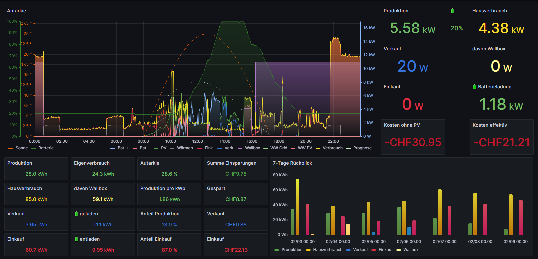Image resolution: width=538 pixels, height=259 pixels.
Task: Open the Autarkie chart panel title menu
Action: pyautogui.click(x=17, y=11)
